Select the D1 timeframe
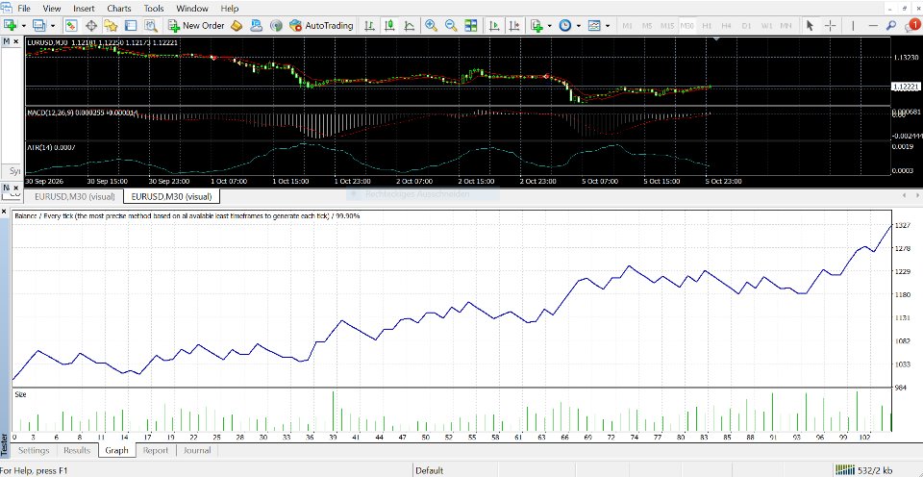This screenshot has height=477, width=923. [746, 26]
